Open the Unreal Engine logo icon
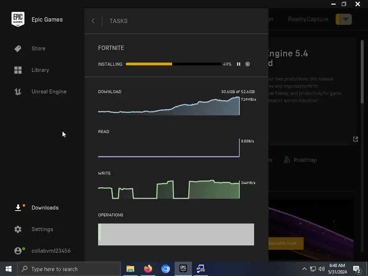 point(18,92)
